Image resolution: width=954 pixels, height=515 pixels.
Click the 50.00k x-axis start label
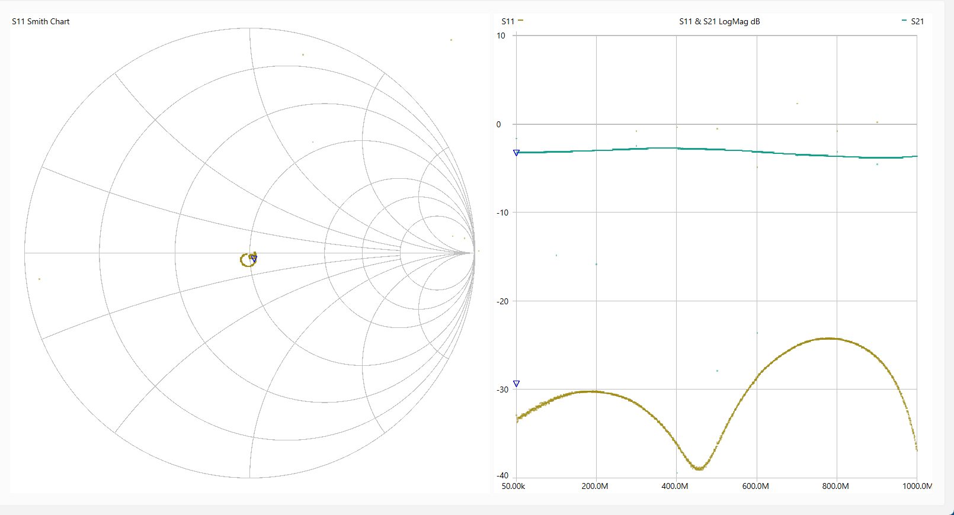pos(513,486)
